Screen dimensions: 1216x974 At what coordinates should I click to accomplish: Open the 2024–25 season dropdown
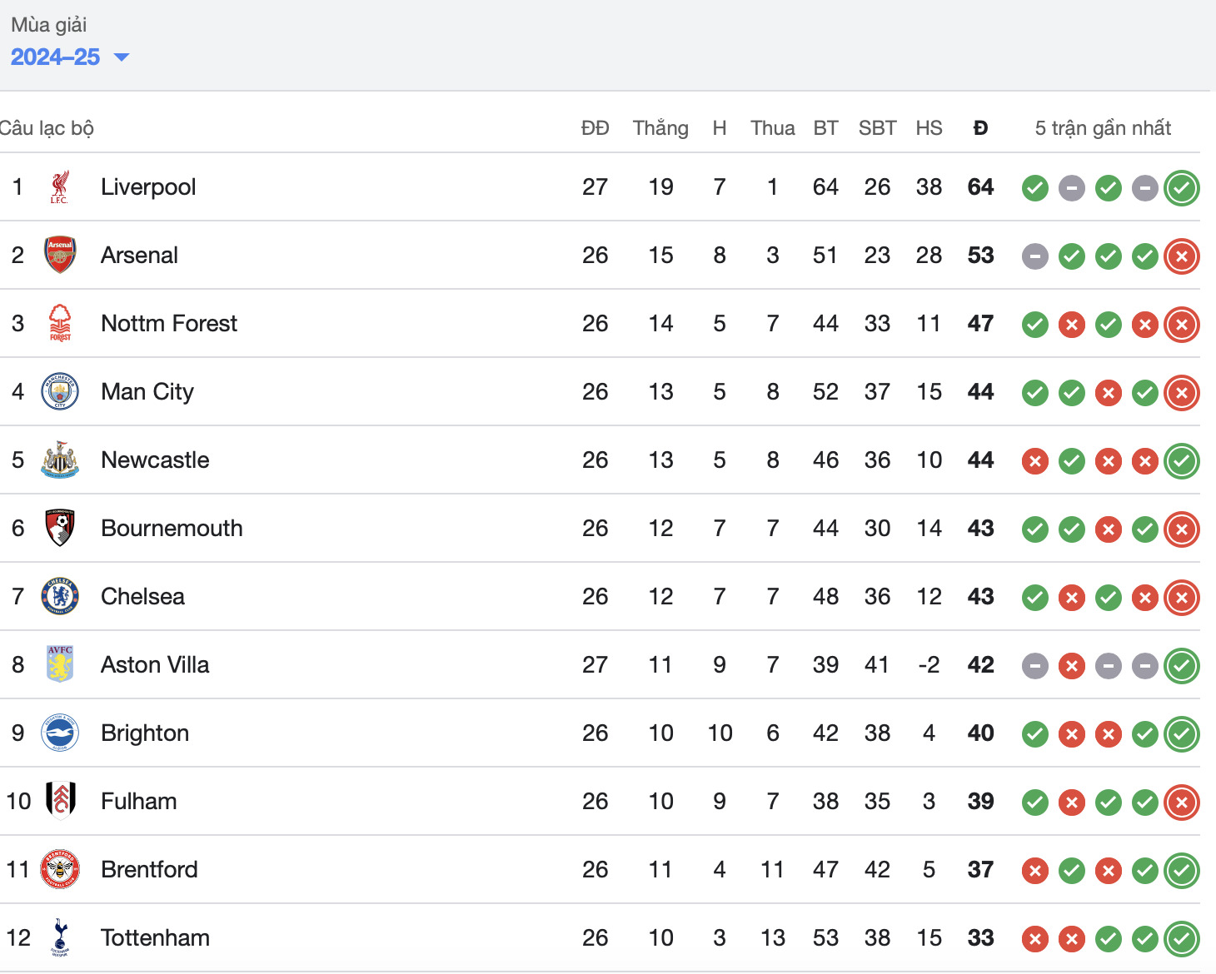(x=70, y=57)
